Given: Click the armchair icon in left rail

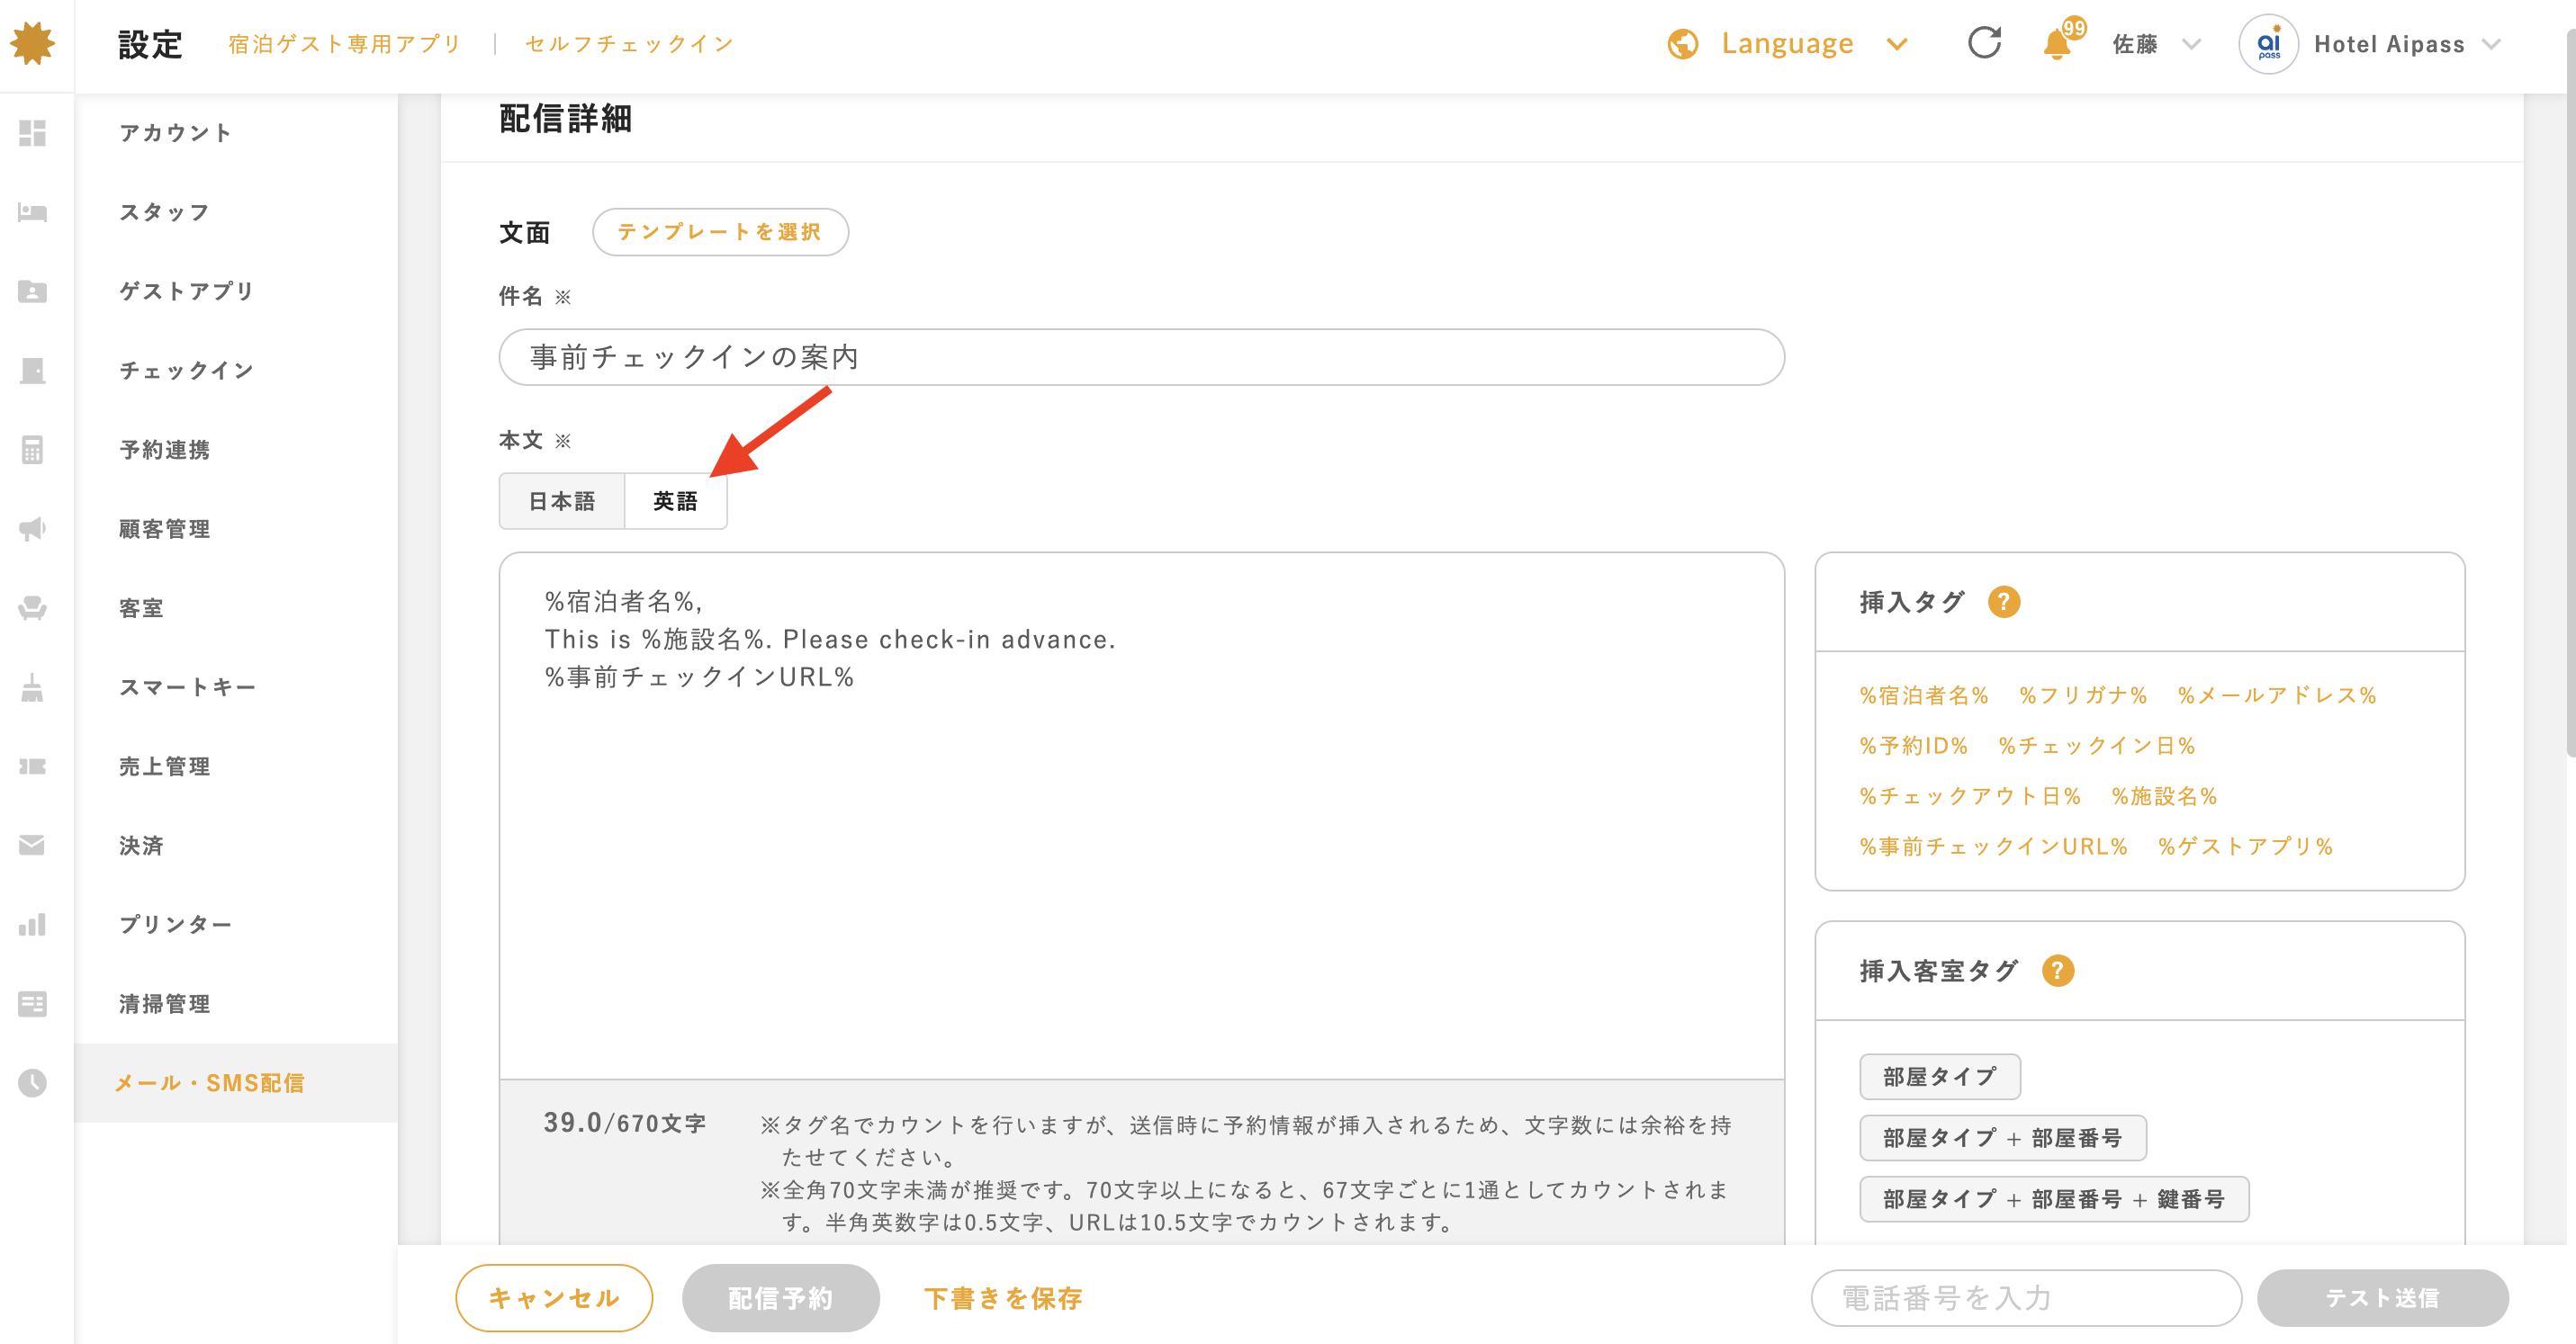Looking at the screenshot, I should tap(32, 607).
